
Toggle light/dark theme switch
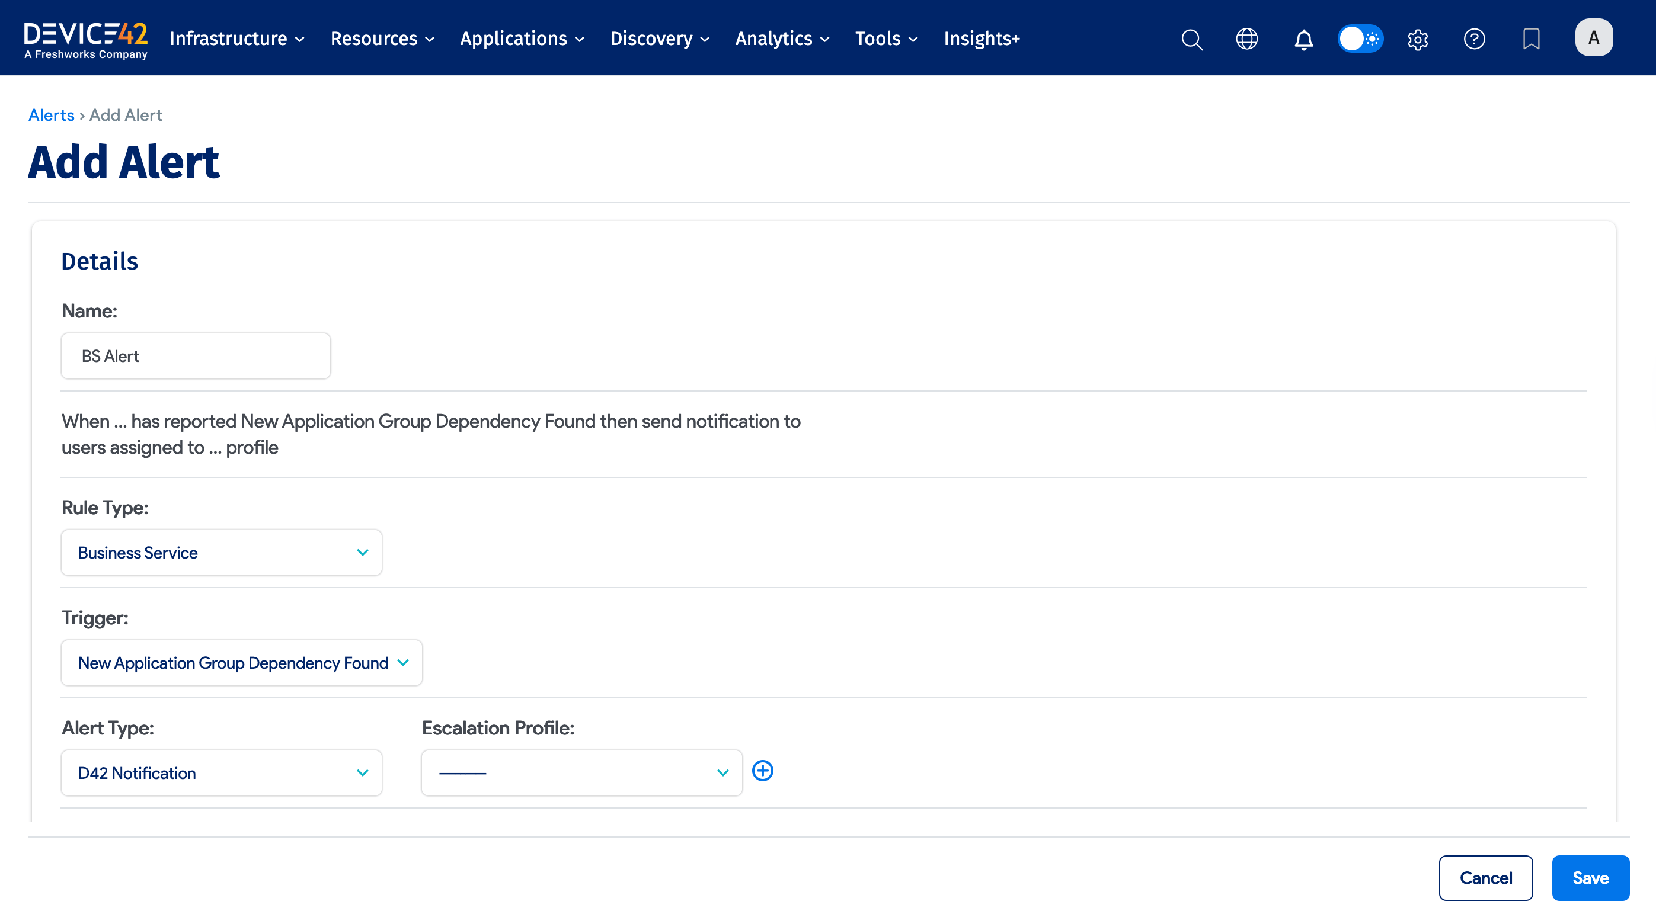pyautogui.click(x=1360, y=39)
